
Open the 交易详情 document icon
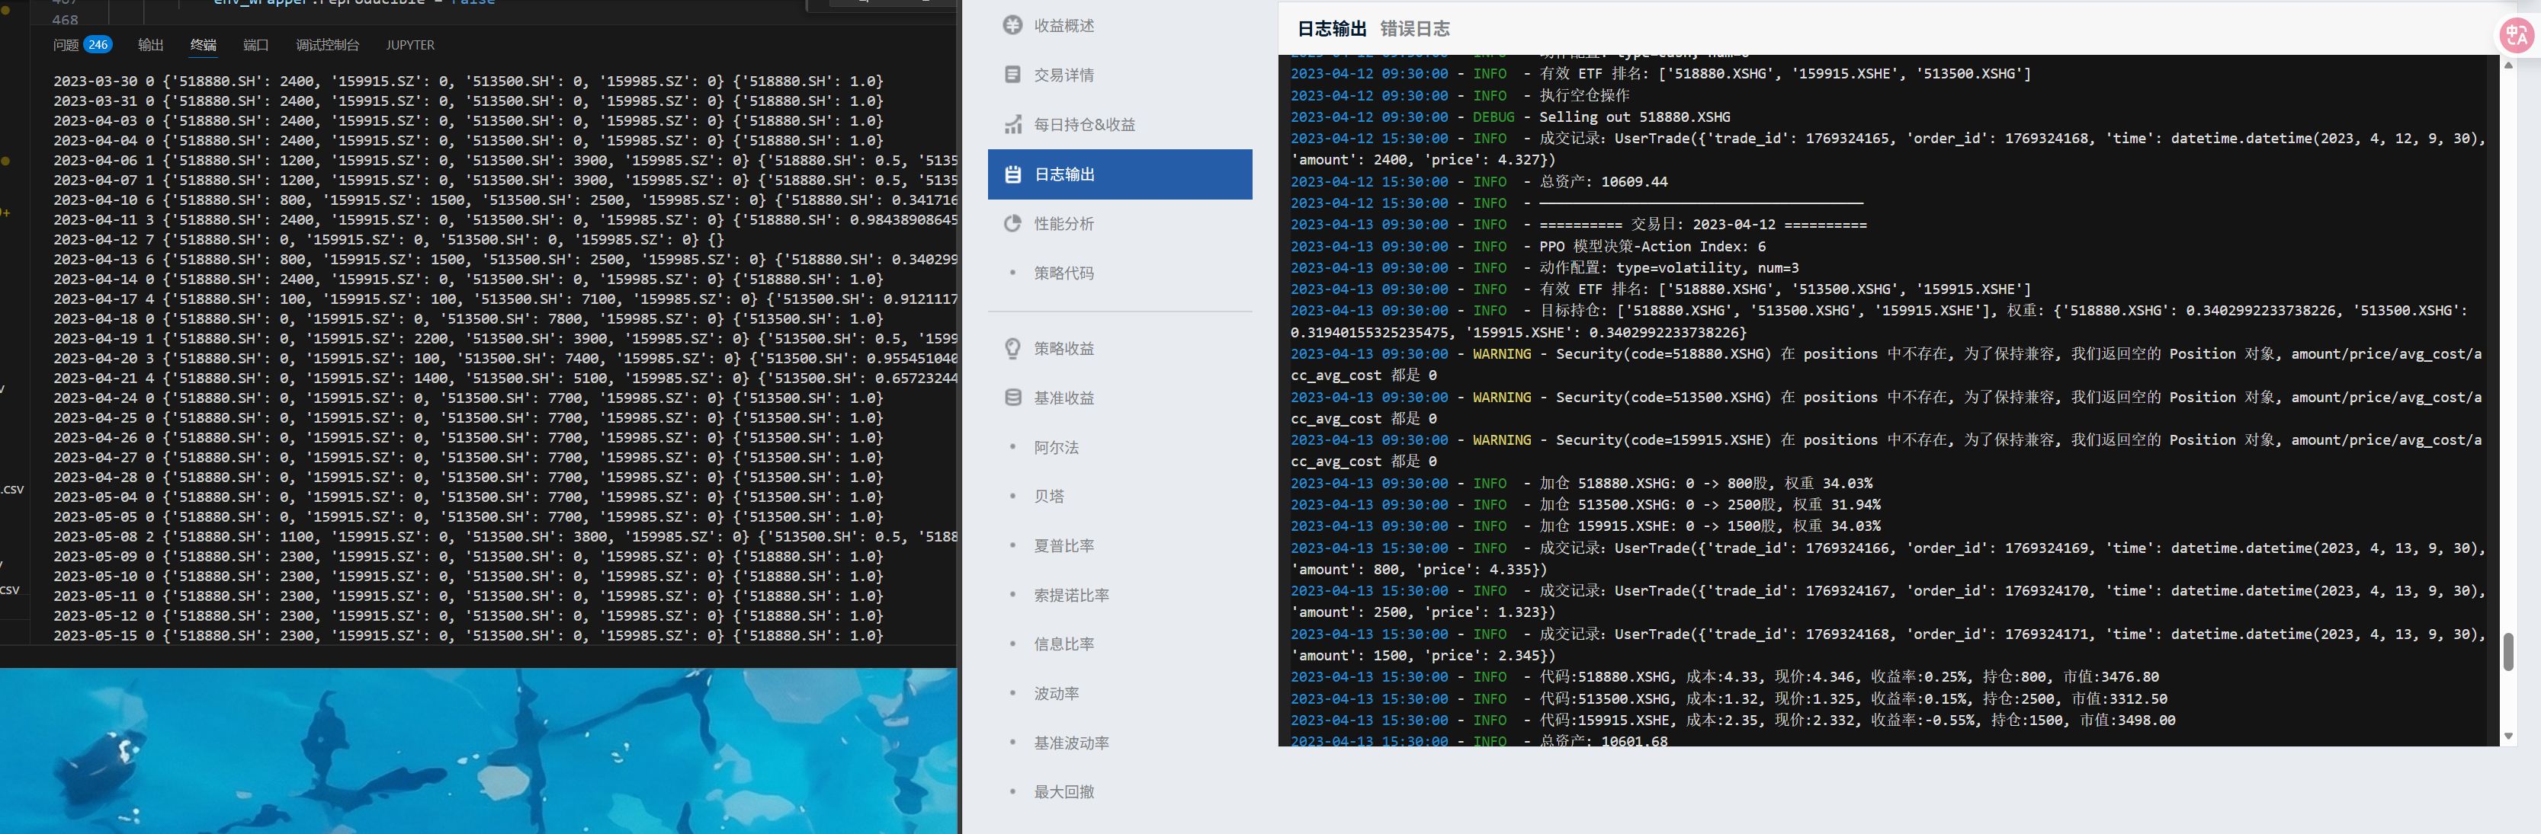click(x=1012, y=75)
